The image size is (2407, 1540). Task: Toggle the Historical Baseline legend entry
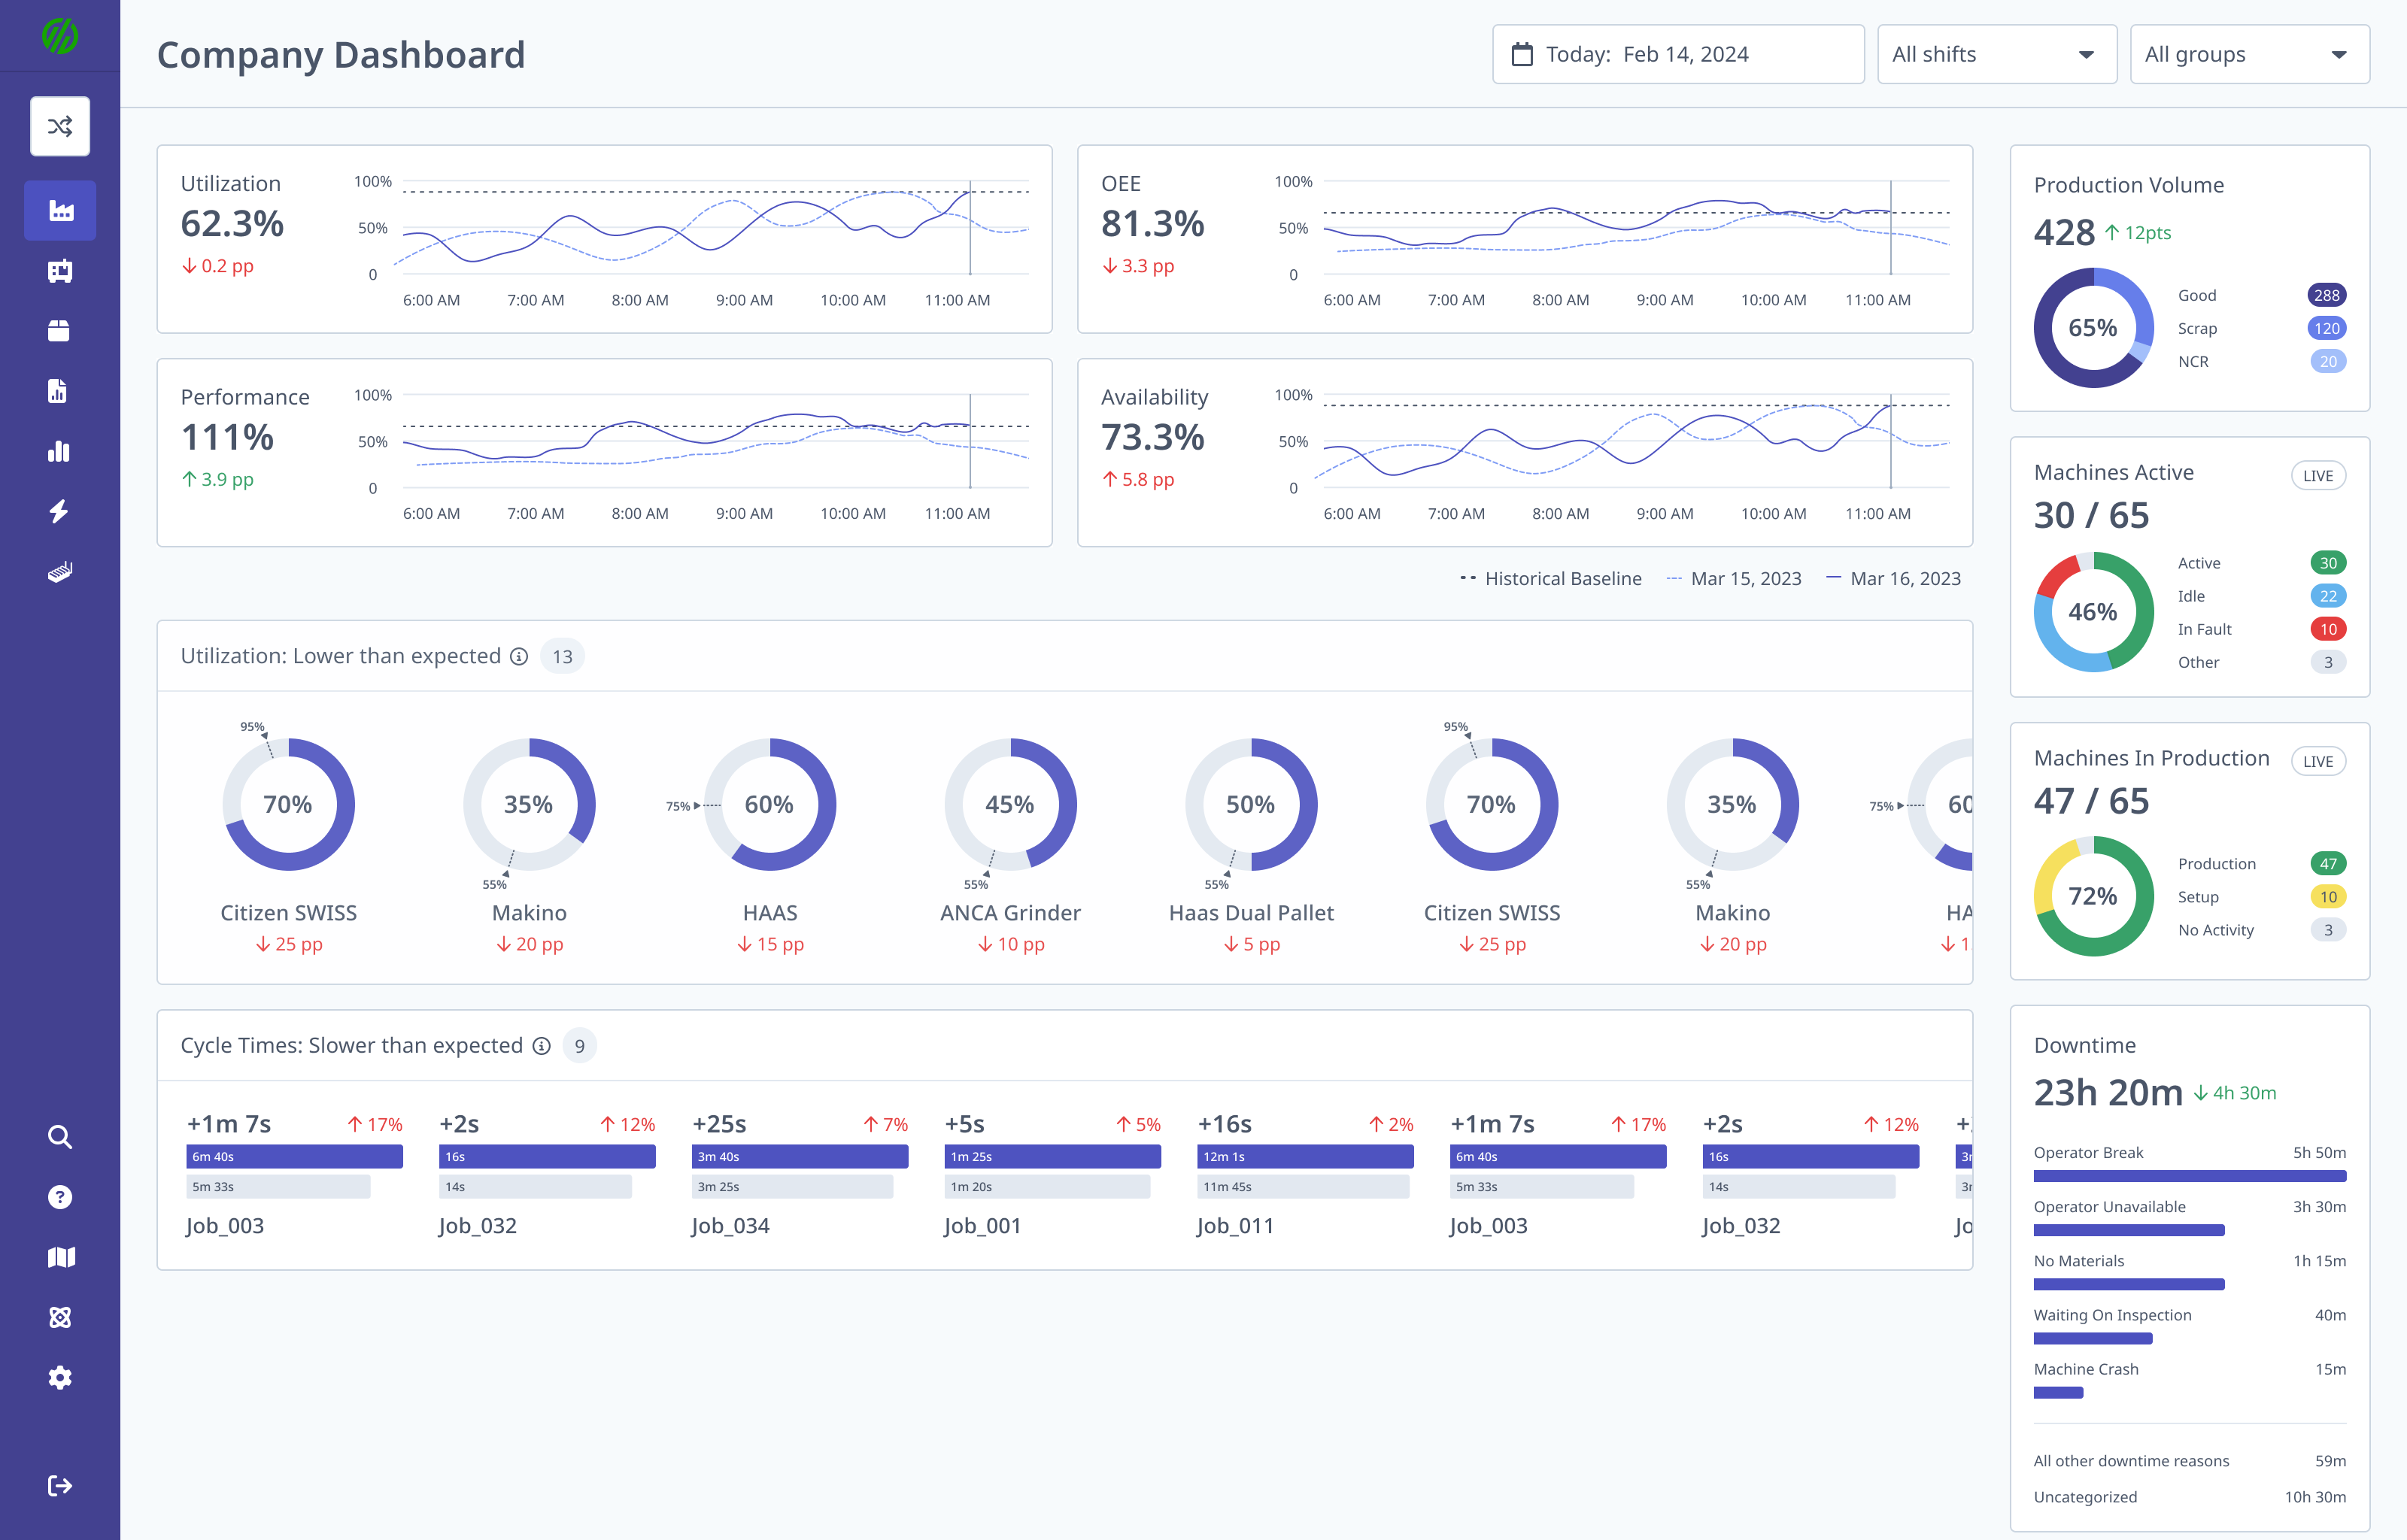pos(1551,578)
